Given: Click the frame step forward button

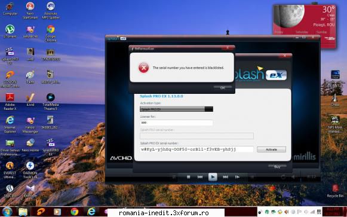Looking at the screenshot, I should point(237,177).
